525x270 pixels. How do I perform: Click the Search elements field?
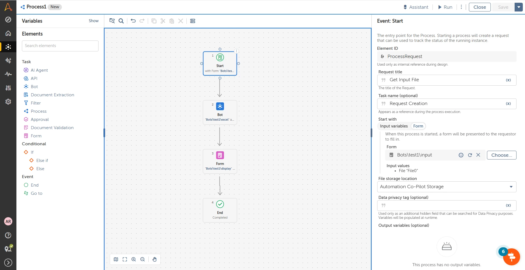tap(60, 46)
